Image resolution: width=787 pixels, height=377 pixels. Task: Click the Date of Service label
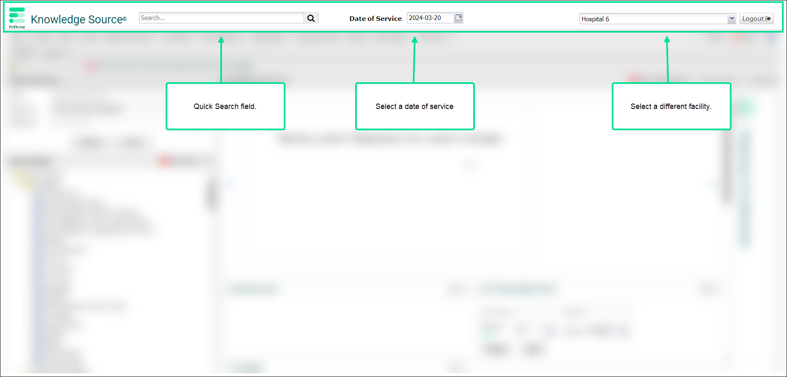(375, 18)
